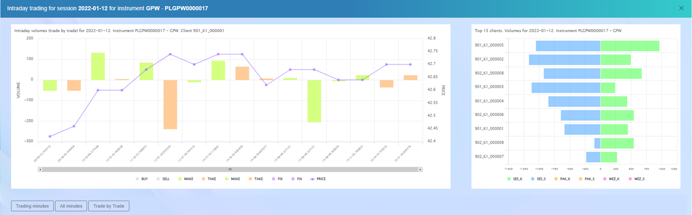Click the large green bar near -200 volume
The image size is (692, 215).
(x=314, y=101)
